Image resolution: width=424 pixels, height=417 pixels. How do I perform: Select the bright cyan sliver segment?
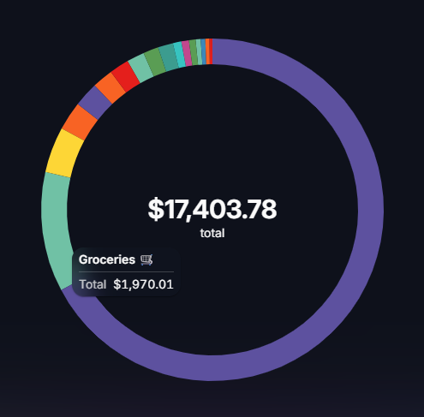click(180, 55)
